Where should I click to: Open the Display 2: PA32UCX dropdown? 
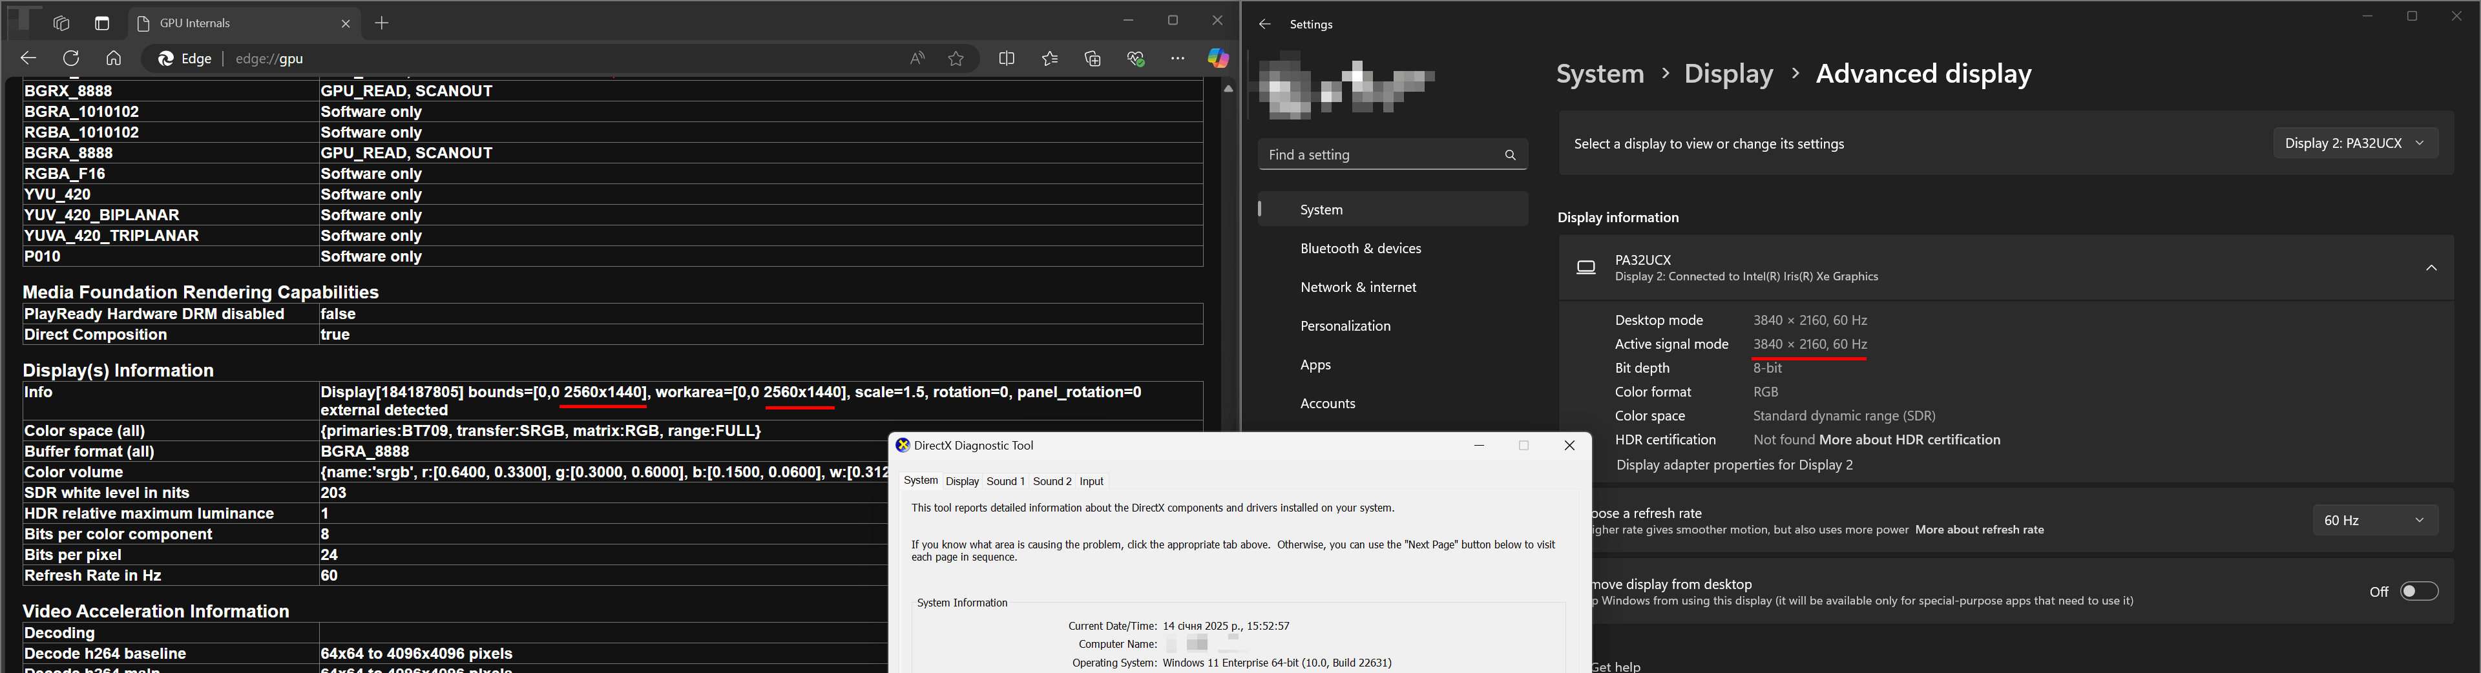[x=2356, y=143]
